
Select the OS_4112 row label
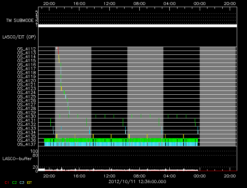[26, 49]
